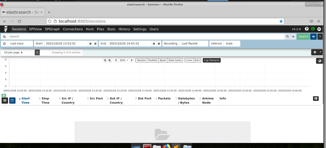Select Packets graph type
The image size is (326, 148).
(x=153, y=60)
